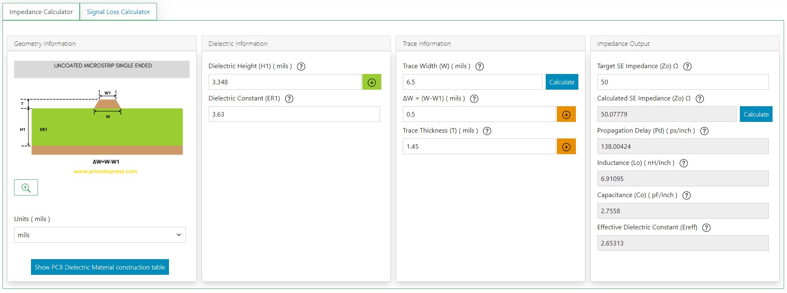Click the Target SE Impedance input field
787x293 pixels.
coord(682,82)
